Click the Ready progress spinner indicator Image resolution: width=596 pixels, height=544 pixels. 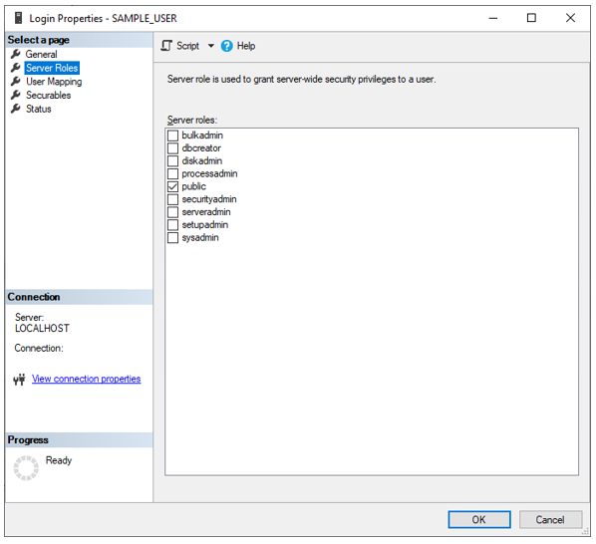click(x=26, y=468)
